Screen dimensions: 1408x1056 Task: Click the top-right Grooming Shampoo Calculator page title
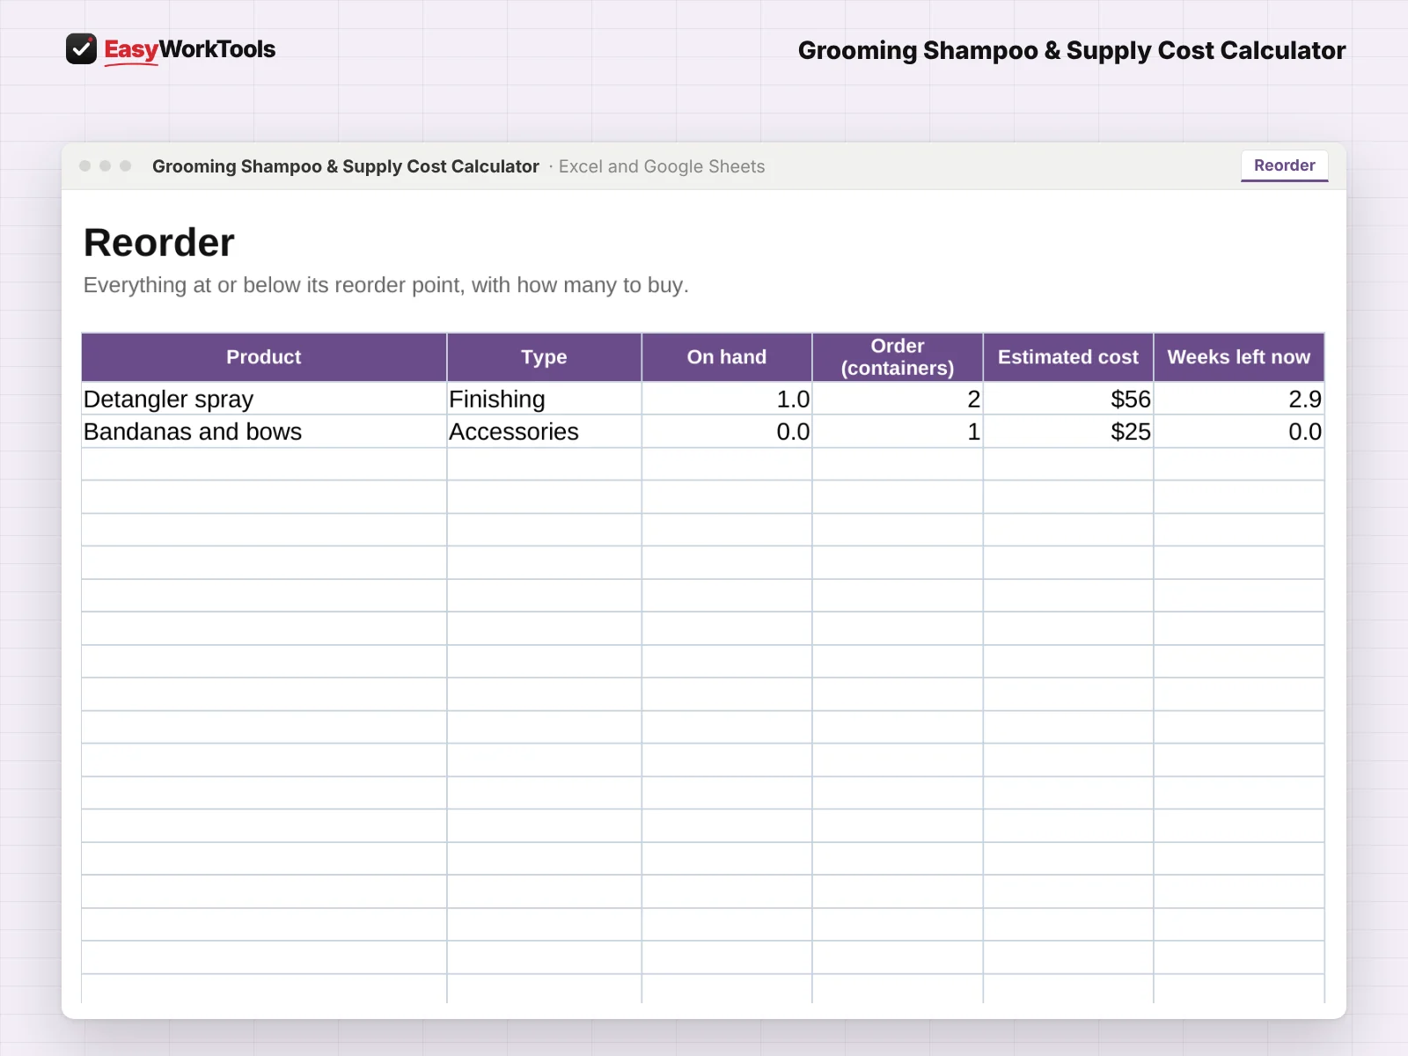[1072, 50]
